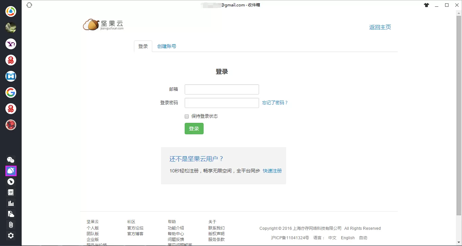Open the 个人版 footer link
462x246 pixels.
point(93,228)
